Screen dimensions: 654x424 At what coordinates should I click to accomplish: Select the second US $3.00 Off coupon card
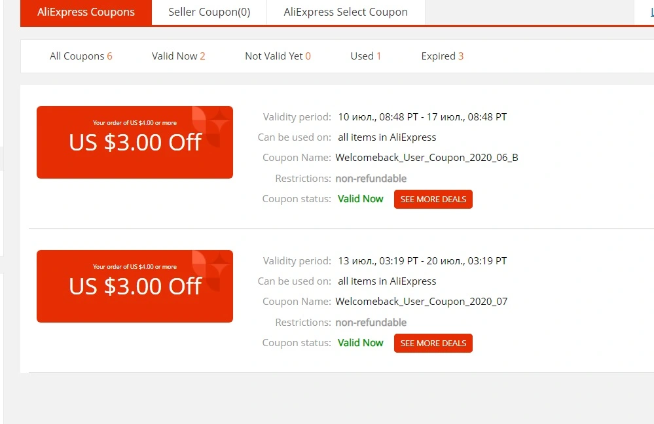point(135,286)
